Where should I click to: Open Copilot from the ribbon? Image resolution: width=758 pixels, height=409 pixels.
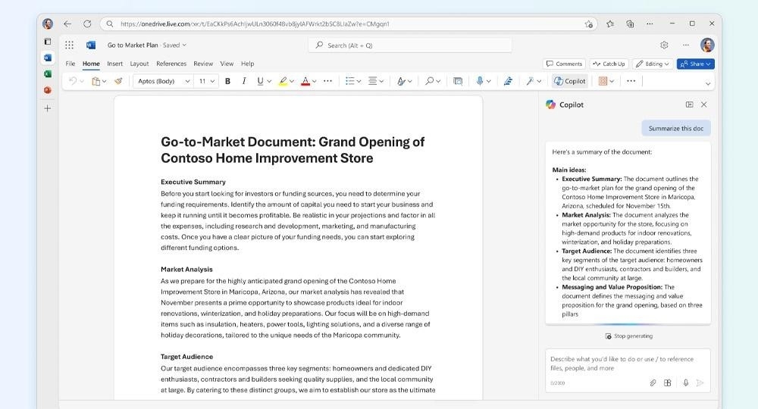570,81
